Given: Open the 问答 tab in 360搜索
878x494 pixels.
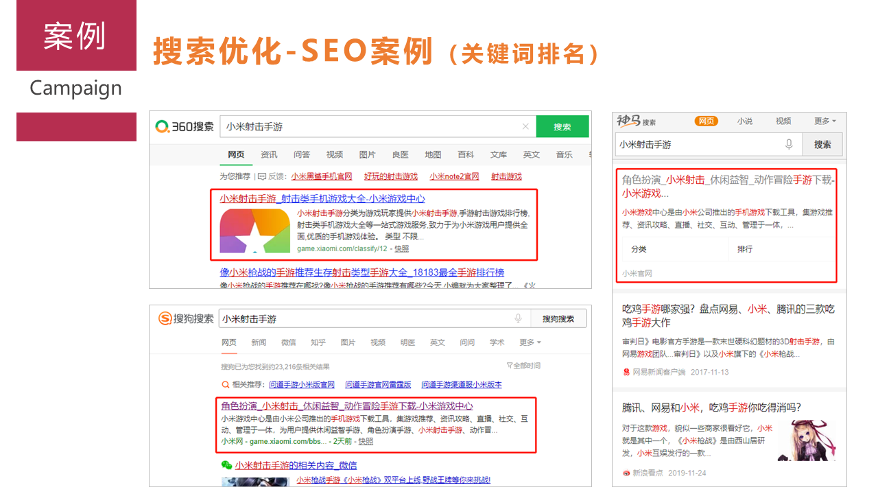Looking at the screenshot, I should [302, 154].
